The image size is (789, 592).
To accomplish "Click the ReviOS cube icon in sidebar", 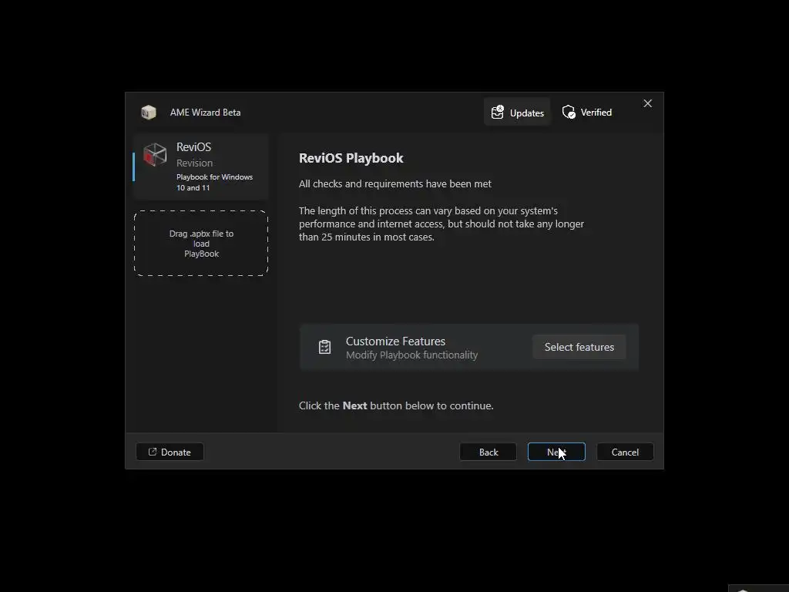I will (x=154, y=154).
